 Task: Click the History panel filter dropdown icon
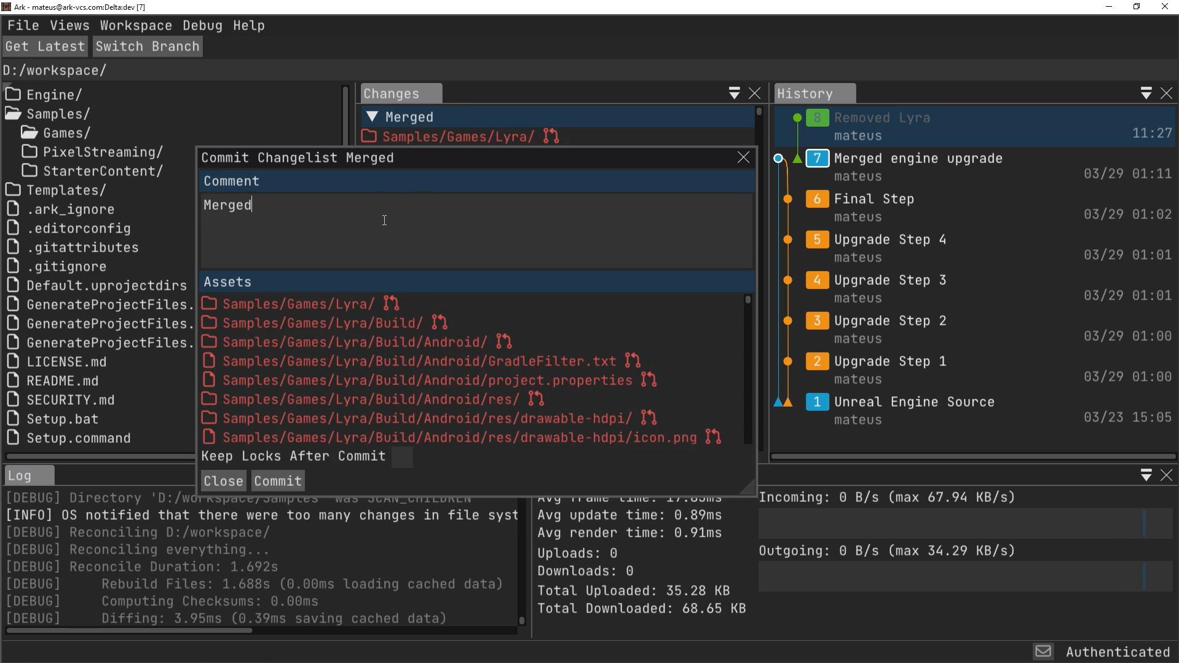(1146, 93)
